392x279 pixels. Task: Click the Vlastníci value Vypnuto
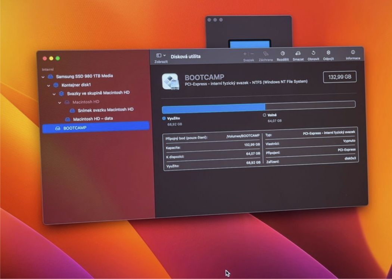[349, 141]
